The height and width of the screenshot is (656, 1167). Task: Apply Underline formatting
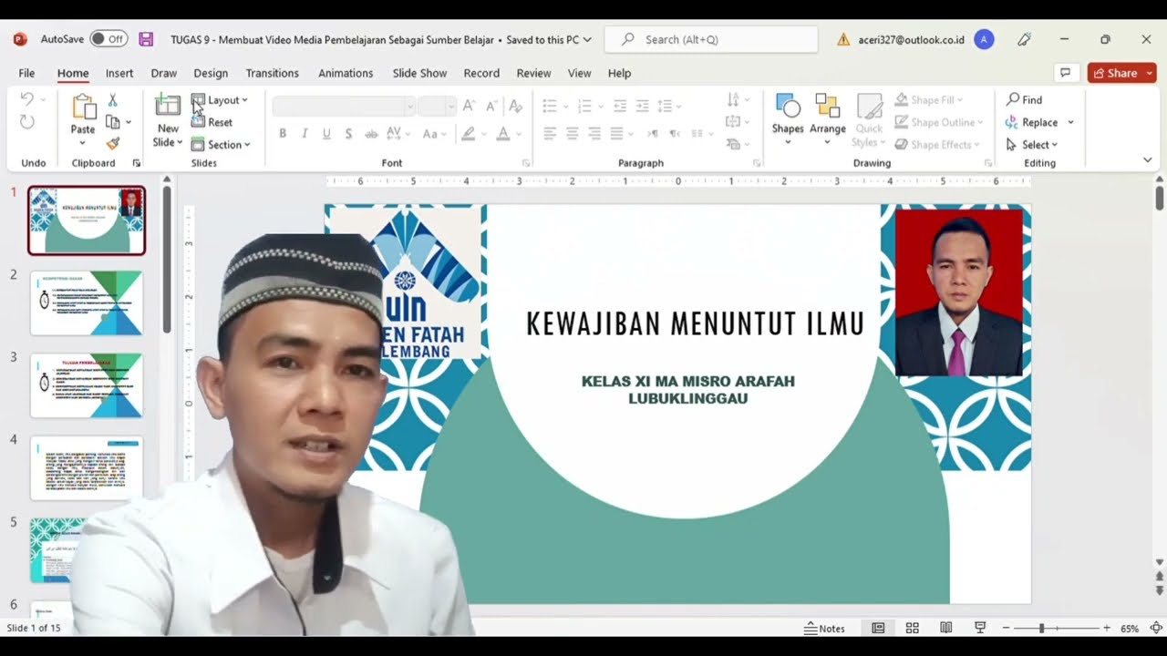[x=326, y=134]
